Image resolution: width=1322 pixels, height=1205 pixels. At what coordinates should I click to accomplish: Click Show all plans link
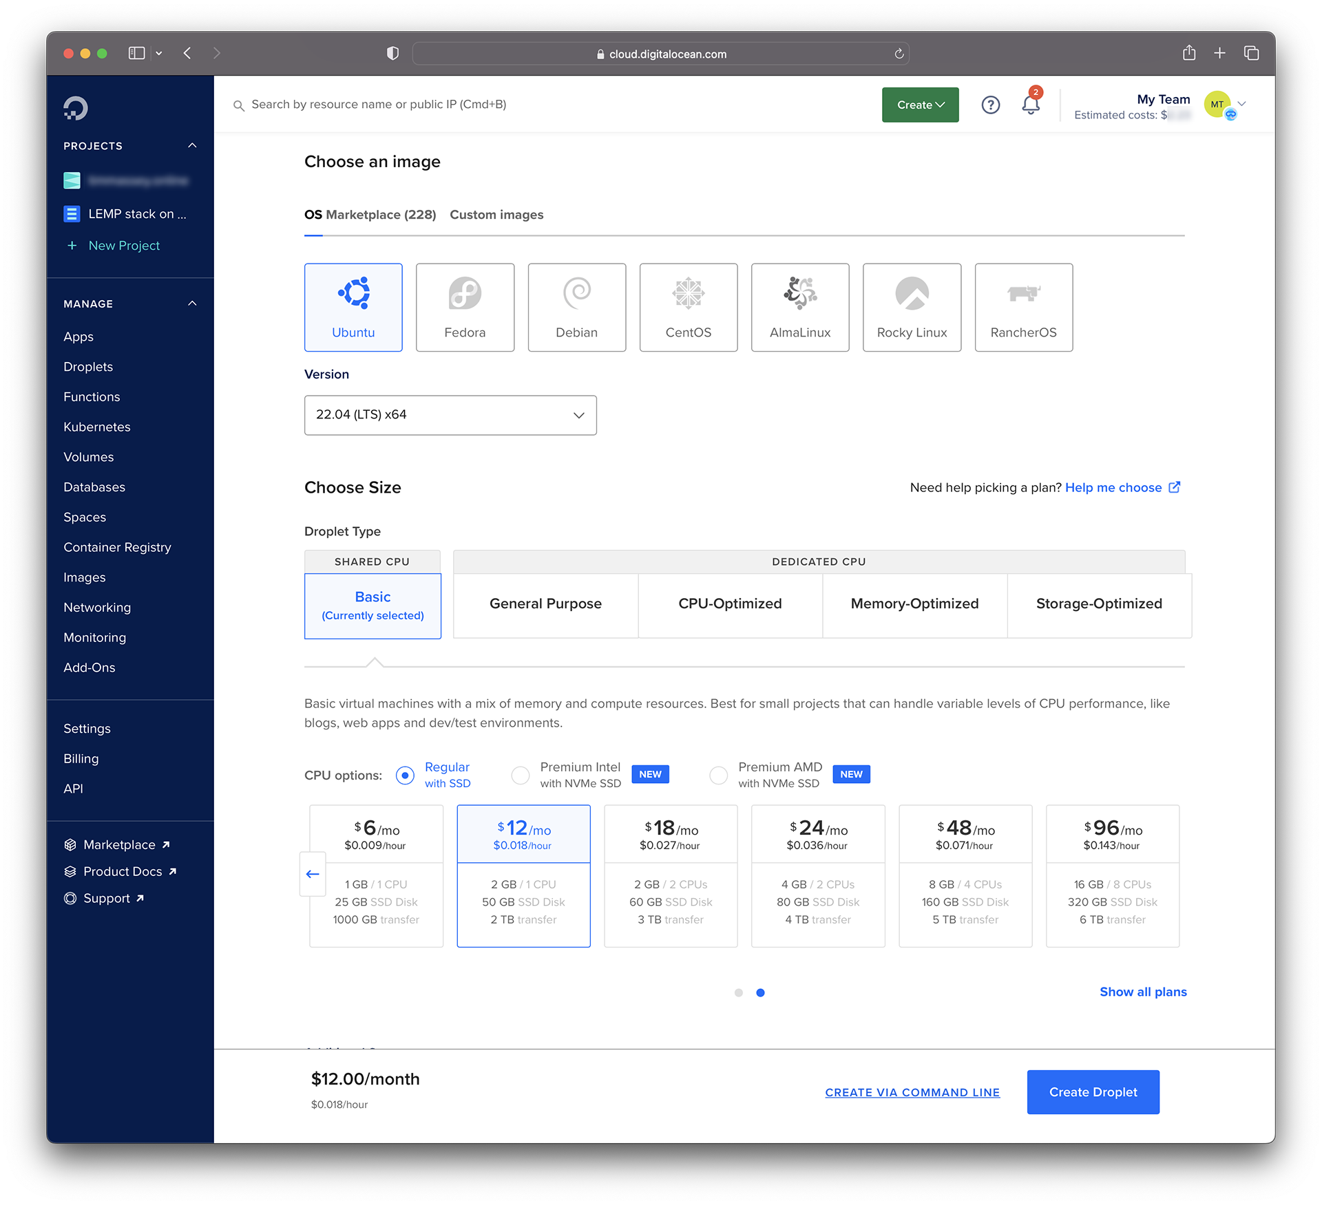[1143, 992]
